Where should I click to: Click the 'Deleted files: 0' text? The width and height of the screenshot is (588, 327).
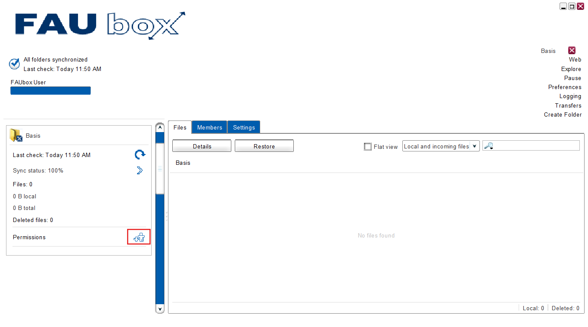[33, 220]
